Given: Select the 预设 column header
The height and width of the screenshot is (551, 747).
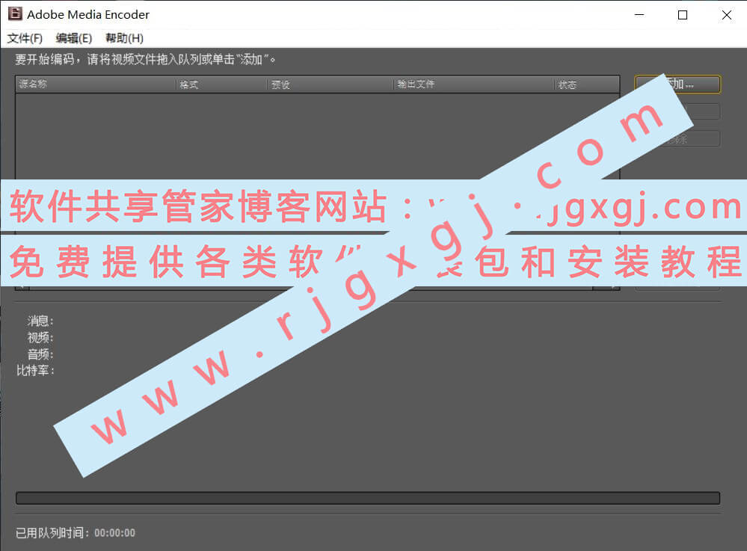Looking at the screenshot, I should (331, 84).
